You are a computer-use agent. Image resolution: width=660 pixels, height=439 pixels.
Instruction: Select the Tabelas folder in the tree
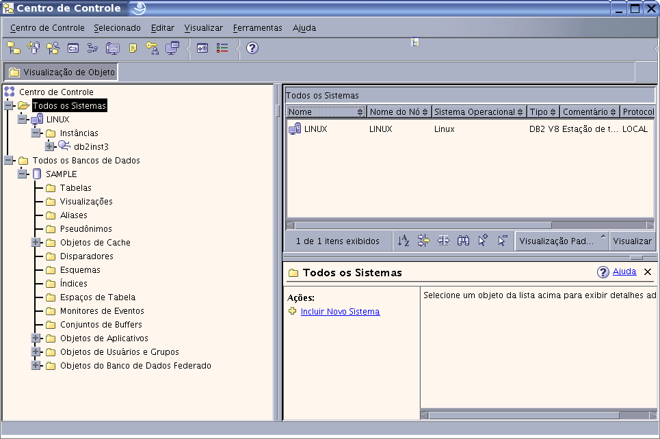pyautogui.click(x=75, y=188)
